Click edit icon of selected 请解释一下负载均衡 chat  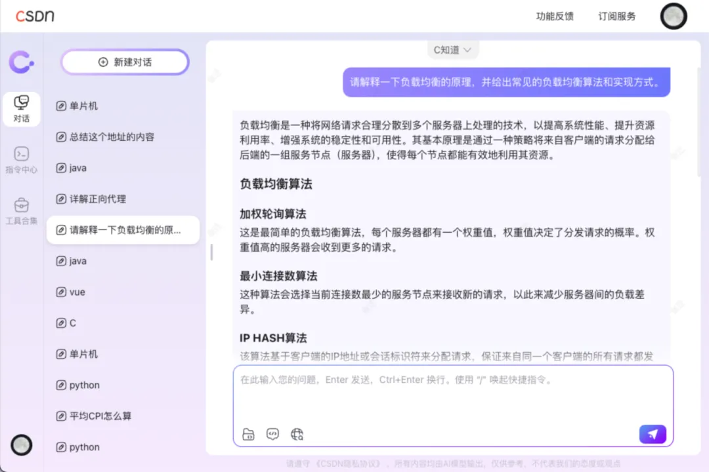[61, 230]
